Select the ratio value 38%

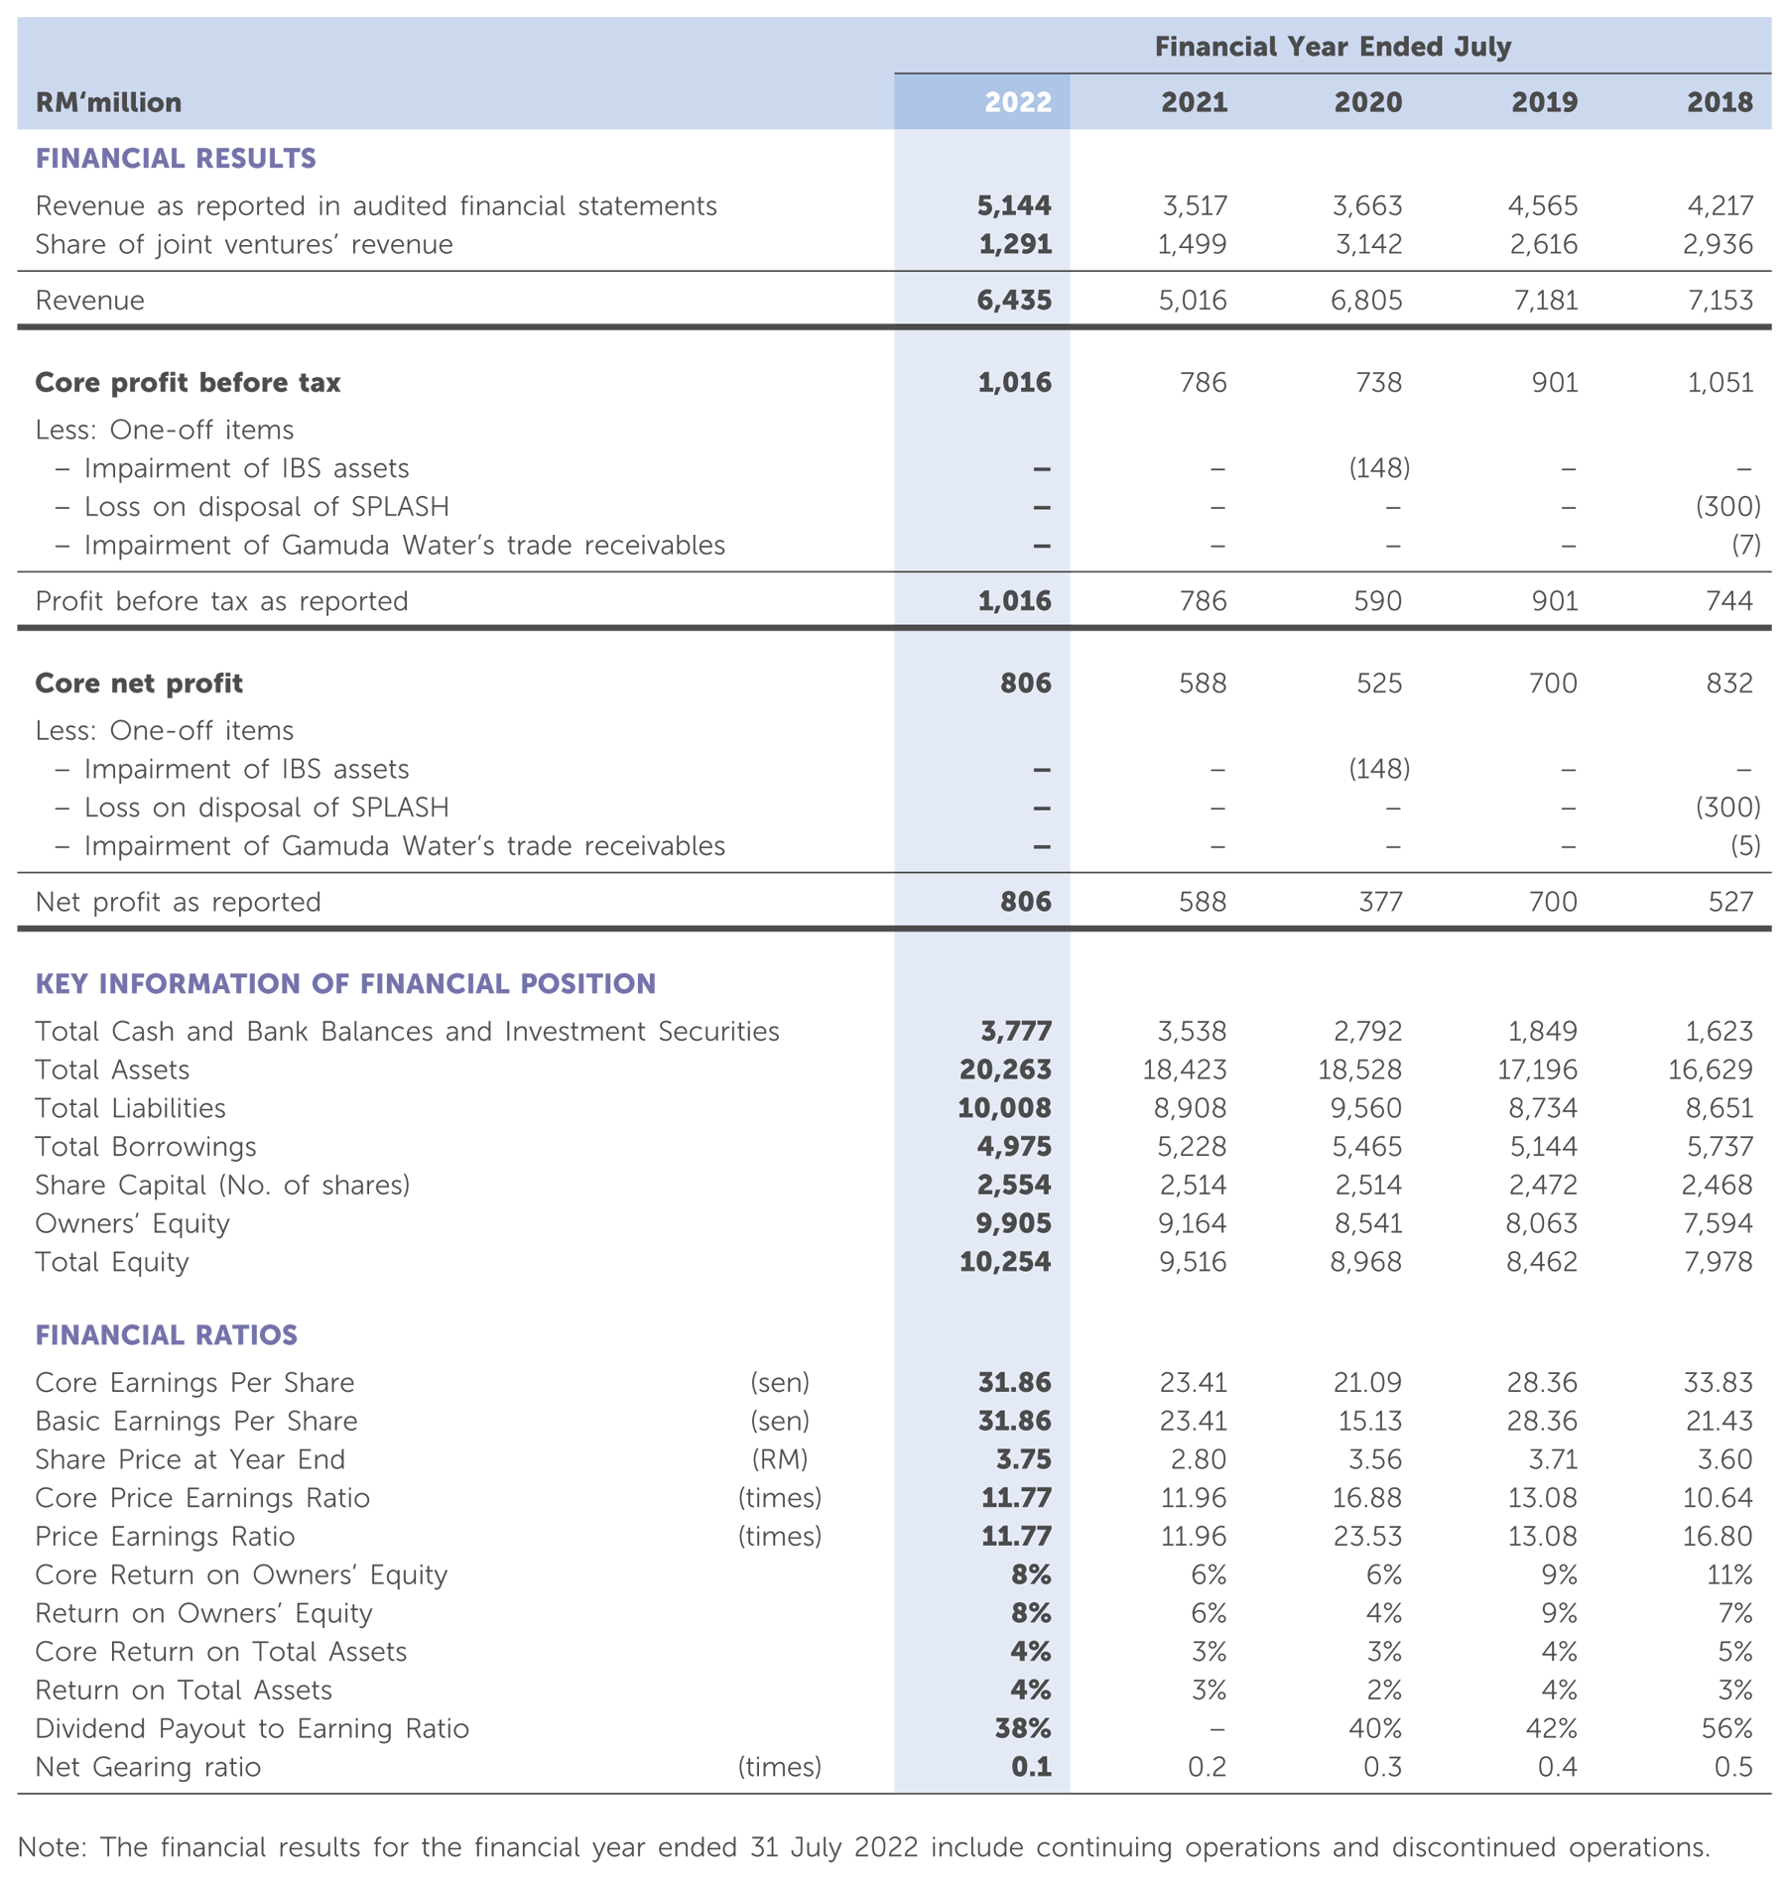pyautogui.click(x=1014, y=1725)
